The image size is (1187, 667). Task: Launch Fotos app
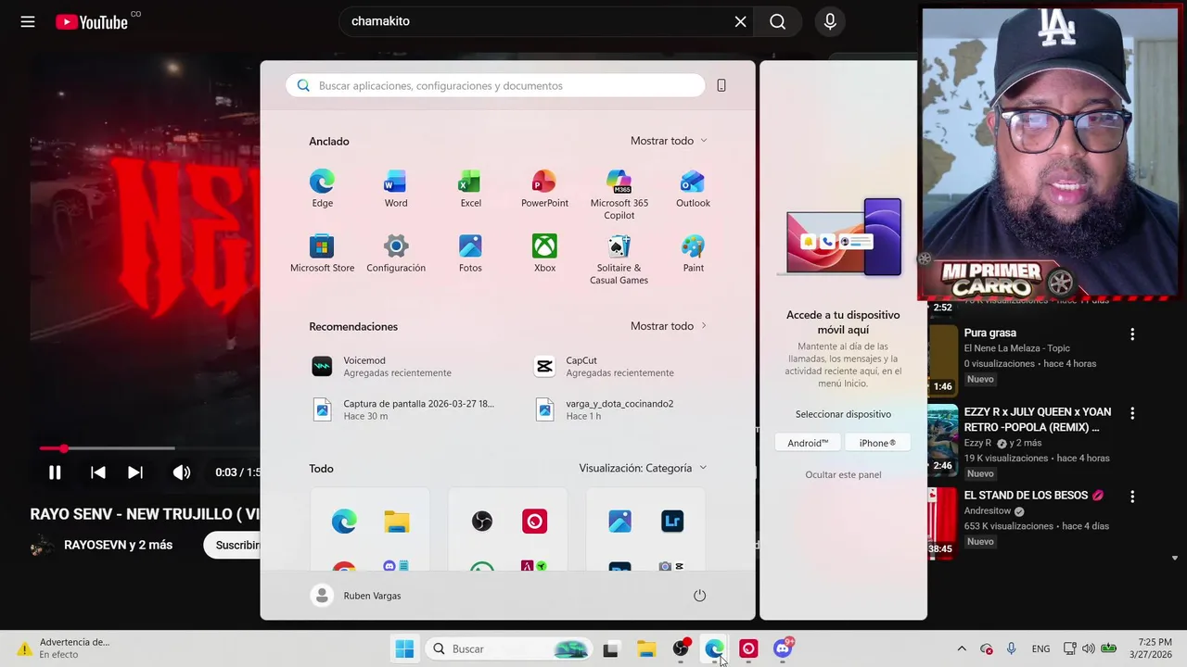coord(470,254)
